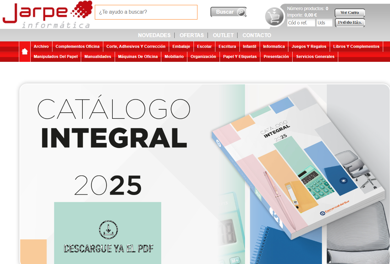Screen dimensions: 390x264
Task: Click the Pedido Ráp. button
Action: pyautogui.click(x=350, y=23)
